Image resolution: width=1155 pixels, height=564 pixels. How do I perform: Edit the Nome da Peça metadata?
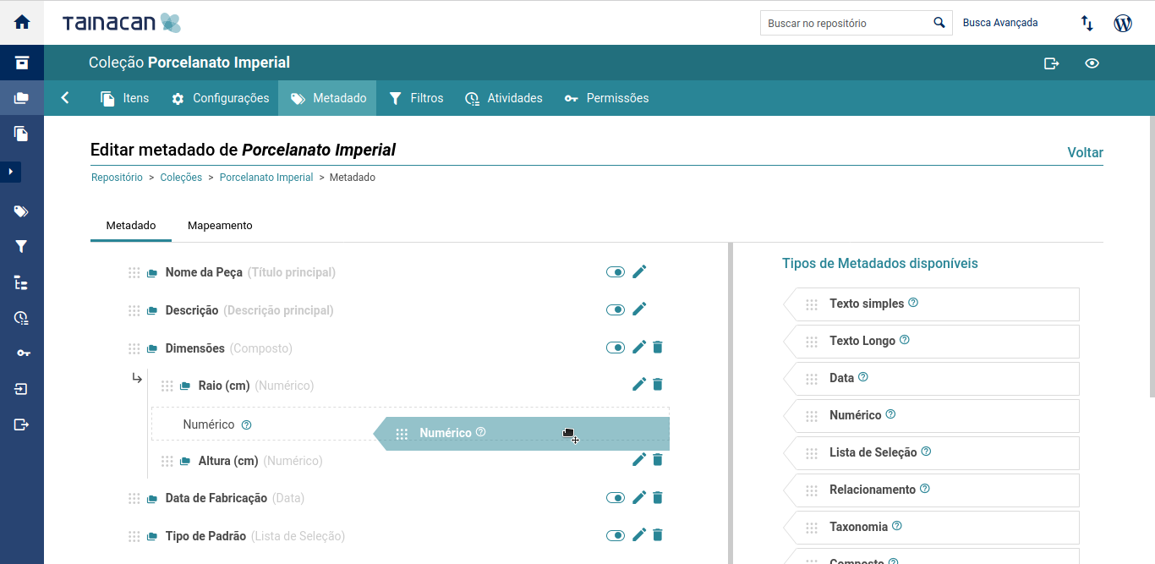pyautogui.click(x=639, y=271)
